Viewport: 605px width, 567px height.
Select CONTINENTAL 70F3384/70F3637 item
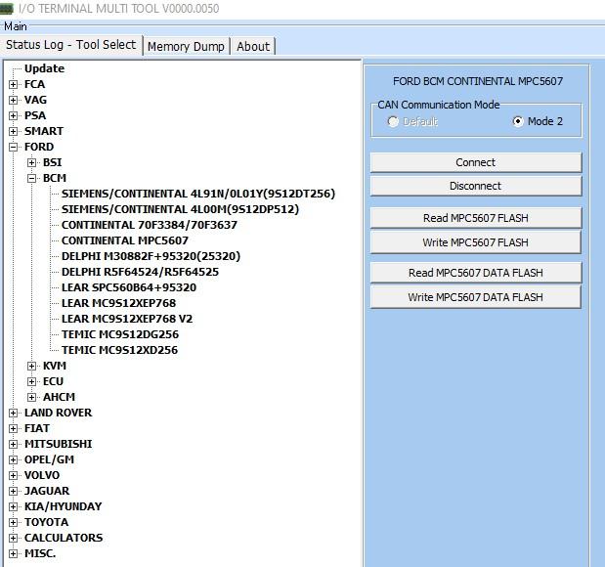[x=150, y=225]
